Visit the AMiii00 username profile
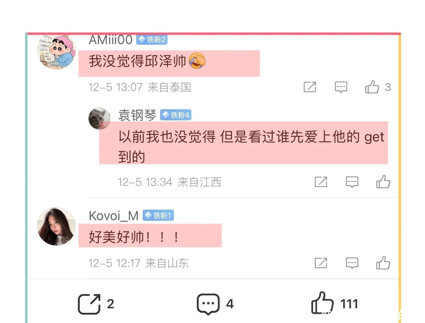The image size is (425, 323). 111,40
